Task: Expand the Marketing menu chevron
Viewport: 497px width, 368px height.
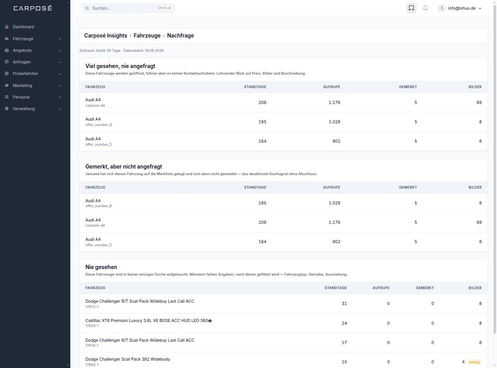Action: click(60, 85)
